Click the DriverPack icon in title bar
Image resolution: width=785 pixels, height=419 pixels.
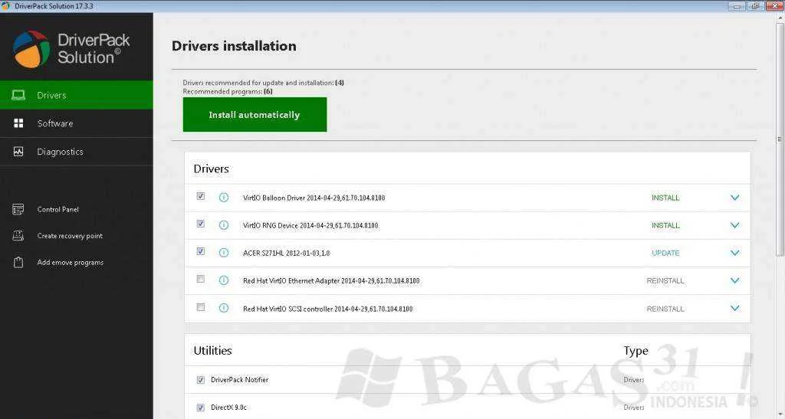pyautogui.click(x=5, y=6)
